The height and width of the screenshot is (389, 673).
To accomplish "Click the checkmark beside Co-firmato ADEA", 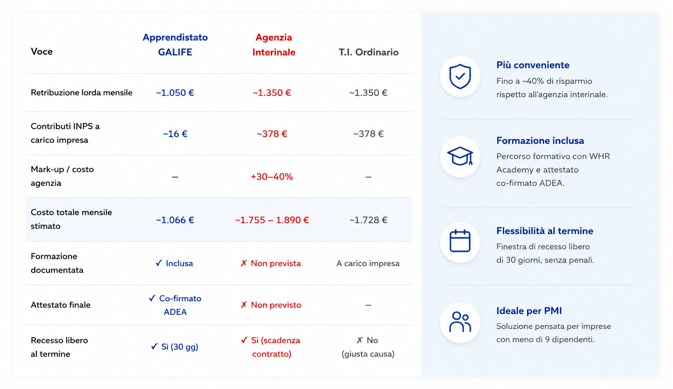I will [152, 298].
